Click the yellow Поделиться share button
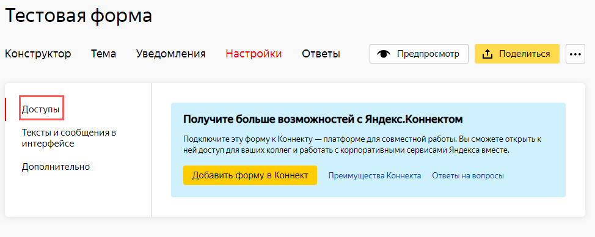This screenshot has width=595, height=237. pos(517,54)
